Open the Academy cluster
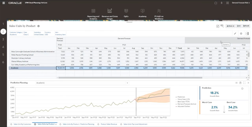252x127 pixels. tap(142, 13)
